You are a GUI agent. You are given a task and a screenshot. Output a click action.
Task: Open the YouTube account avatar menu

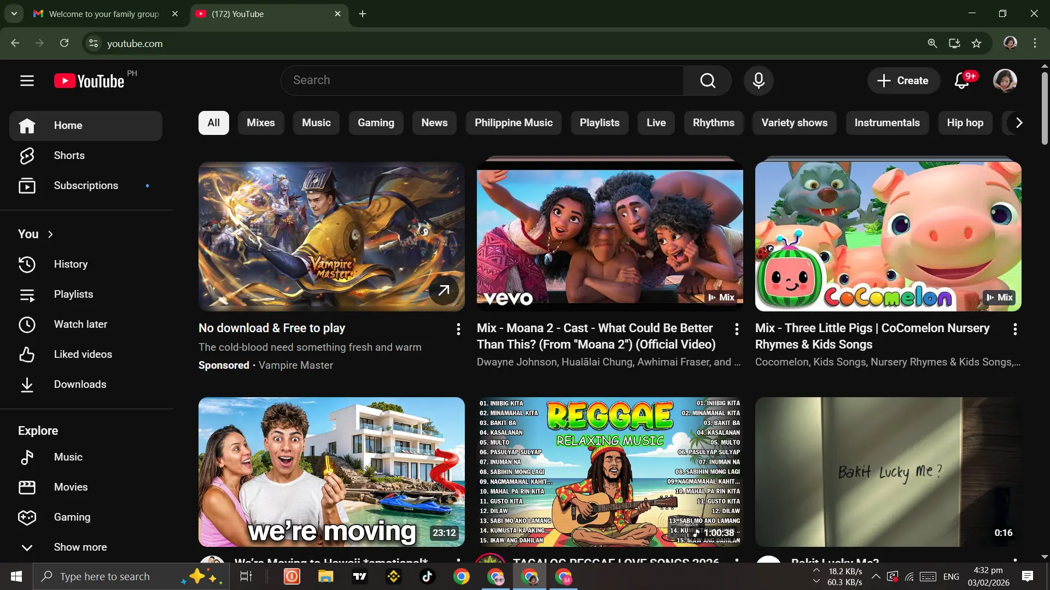pyautogui.click(x=1005, y=81)
